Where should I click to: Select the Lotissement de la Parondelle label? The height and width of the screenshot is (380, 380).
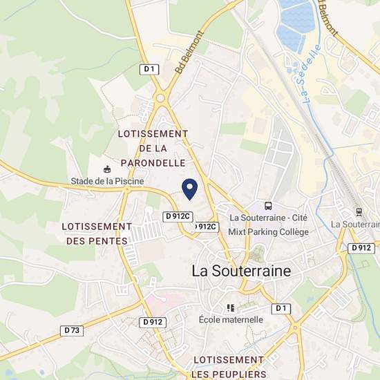pyautogui.click(x=153, y=149)
